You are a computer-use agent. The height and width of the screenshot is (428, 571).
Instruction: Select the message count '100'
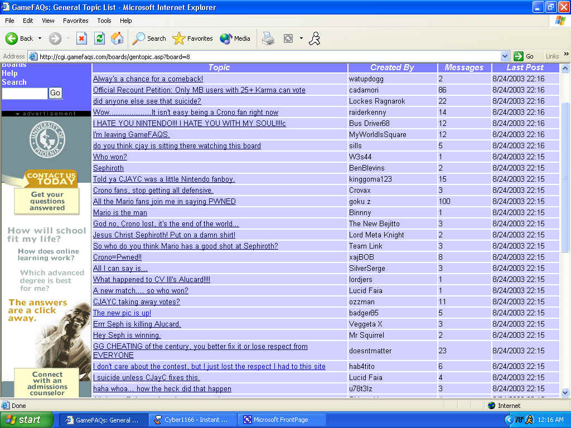[x=444, y=202]
